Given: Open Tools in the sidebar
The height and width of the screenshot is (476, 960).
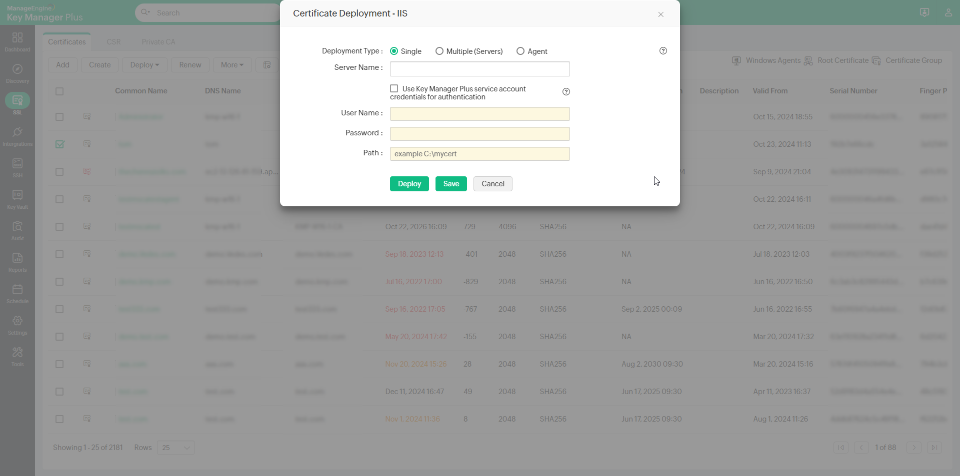Looking at the screenshot, I should coord(17,357).
